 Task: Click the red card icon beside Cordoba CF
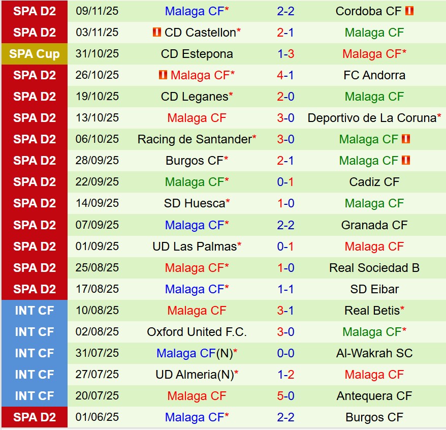(x=409, y=11)
